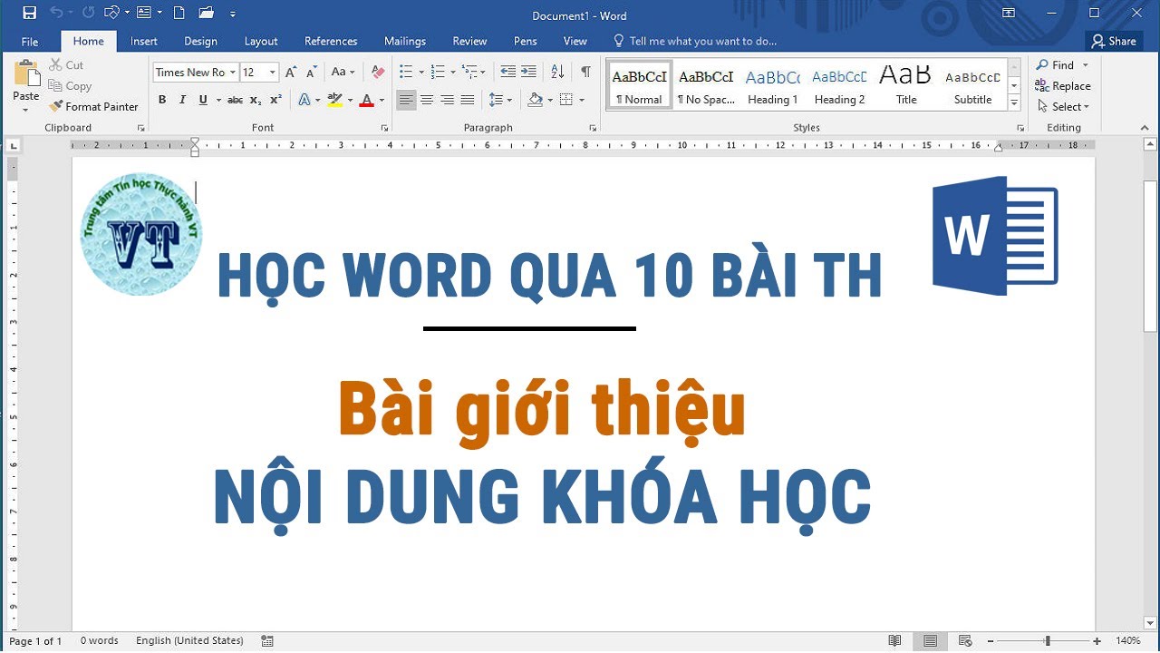Screen dimensions: 1160x653
Task: Apply the Subtitle style
Action: coord(972,85)
